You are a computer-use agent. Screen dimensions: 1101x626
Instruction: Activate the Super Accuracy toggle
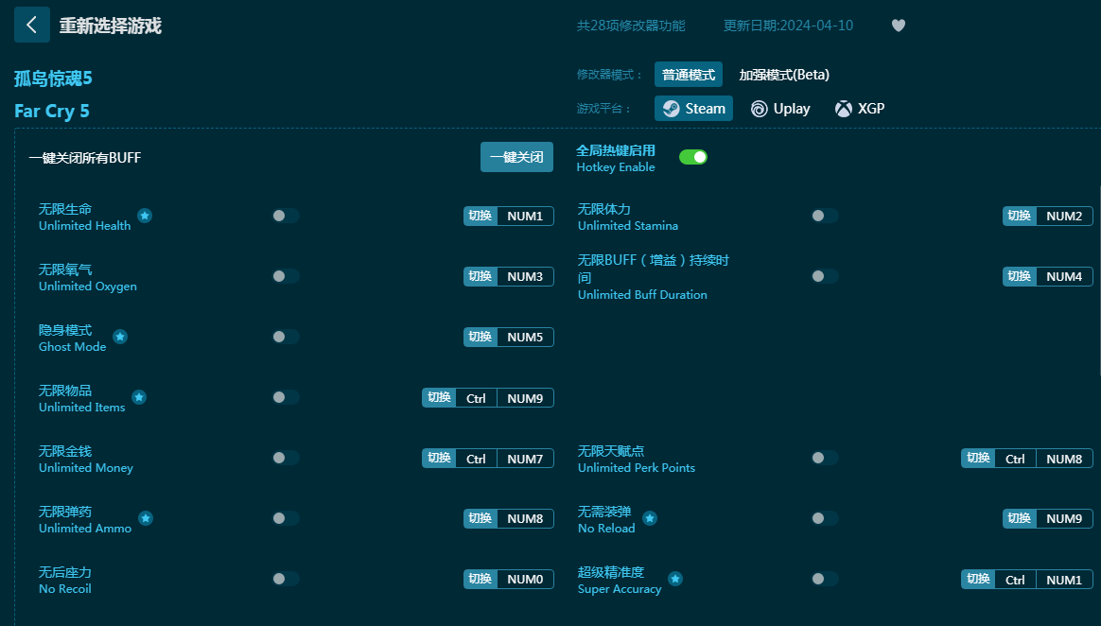click(825, 579)
